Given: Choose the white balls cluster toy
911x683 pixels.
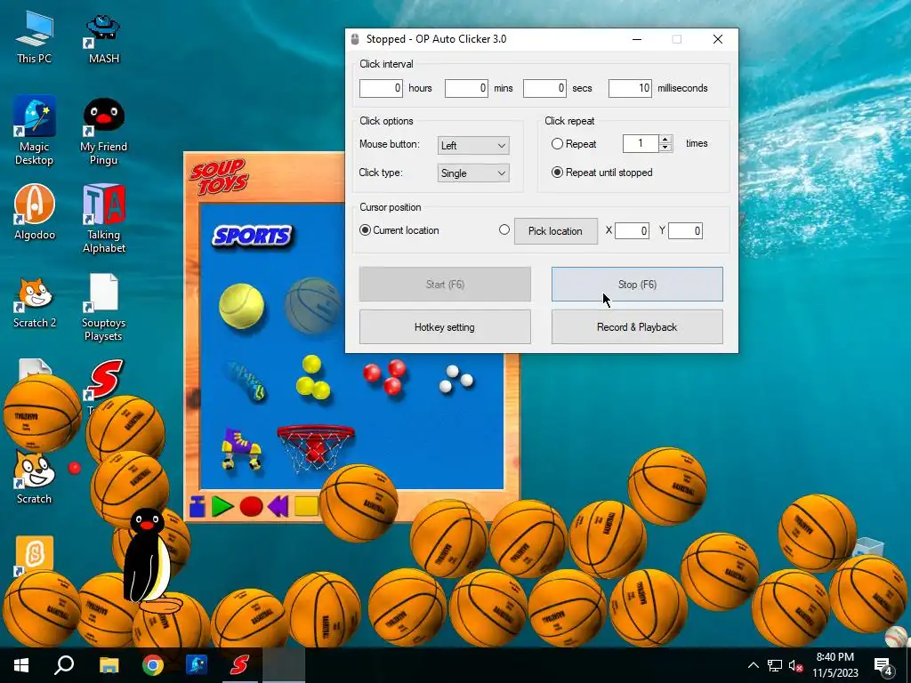Looking at the screenshot, I should pos(455,379).
